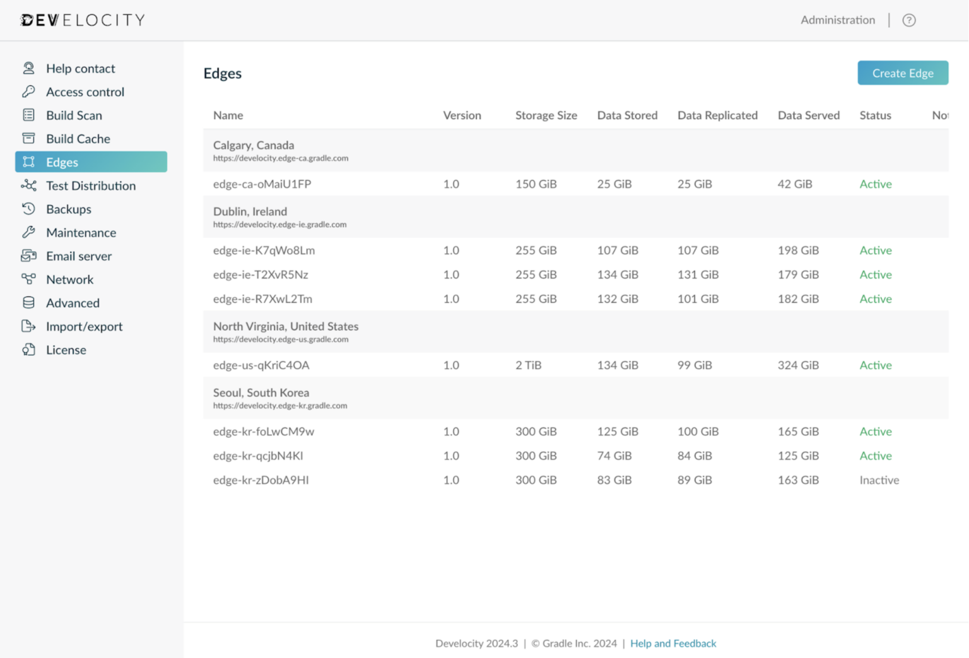Open the edge-us-qKriC4OA edge entry
The image size is (969, 658).
(x=261, y=365)
